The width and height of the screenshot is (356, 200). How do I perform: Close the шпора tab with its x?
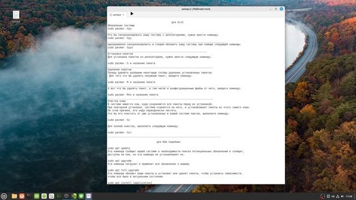click(x=123, y=15)
